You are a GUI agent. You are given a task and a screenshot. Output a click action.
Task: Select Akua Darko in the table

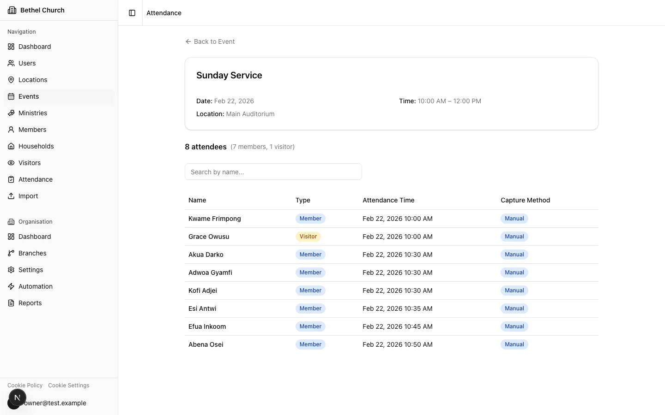pos(206,255)
